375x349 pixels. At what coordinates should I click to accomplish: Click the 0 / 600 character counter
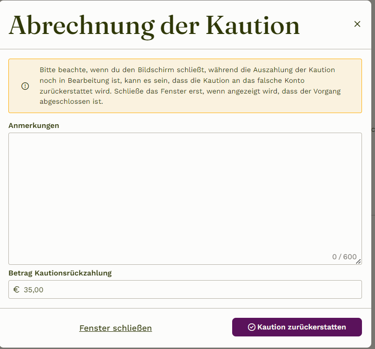coord(344,257)
